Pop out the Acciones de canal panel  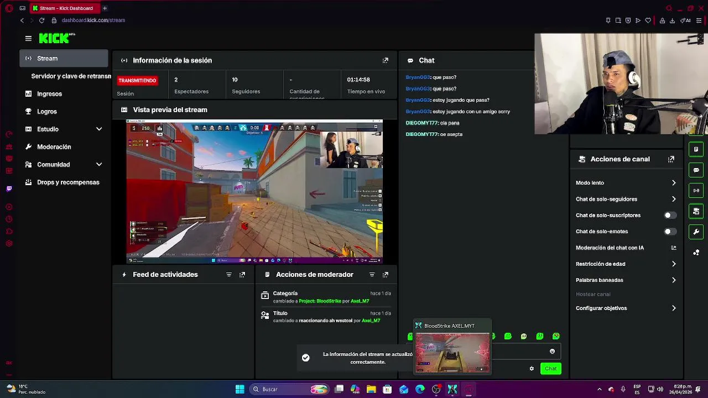pyautogui.click(x=671, y=159)
